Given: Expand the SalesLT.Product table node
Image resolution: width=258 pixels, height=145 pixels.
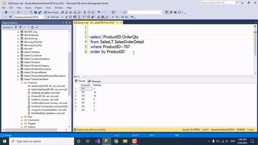Looking at the screenshot, I should click(18, 62).
